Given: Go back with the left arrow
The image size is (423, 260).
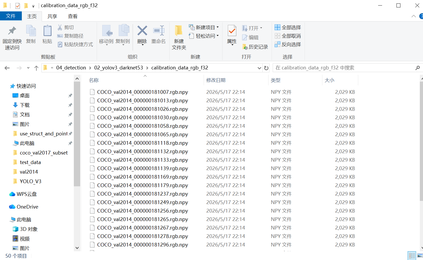Looking at the screenshot, I should 7,68.
